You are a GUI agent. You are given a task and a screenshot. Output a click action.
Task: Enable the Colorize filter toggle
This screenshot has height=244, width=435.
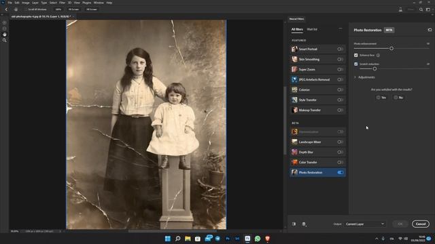pyautogui.click(x=340, y=89)
